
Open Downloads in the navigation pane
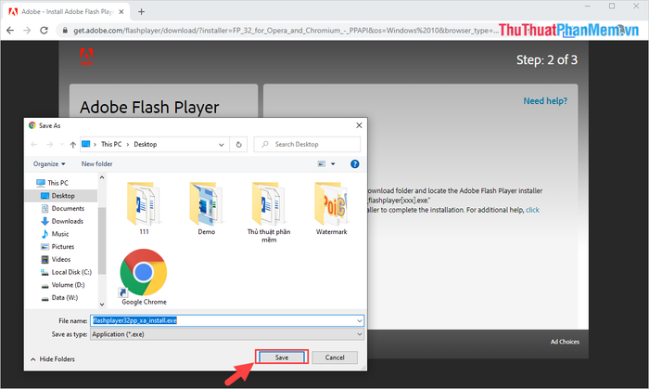62,221
